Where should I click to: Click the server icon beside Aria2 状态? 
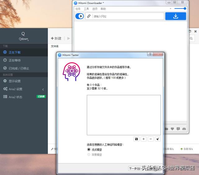pyautogui.click(x=5, y=96)
